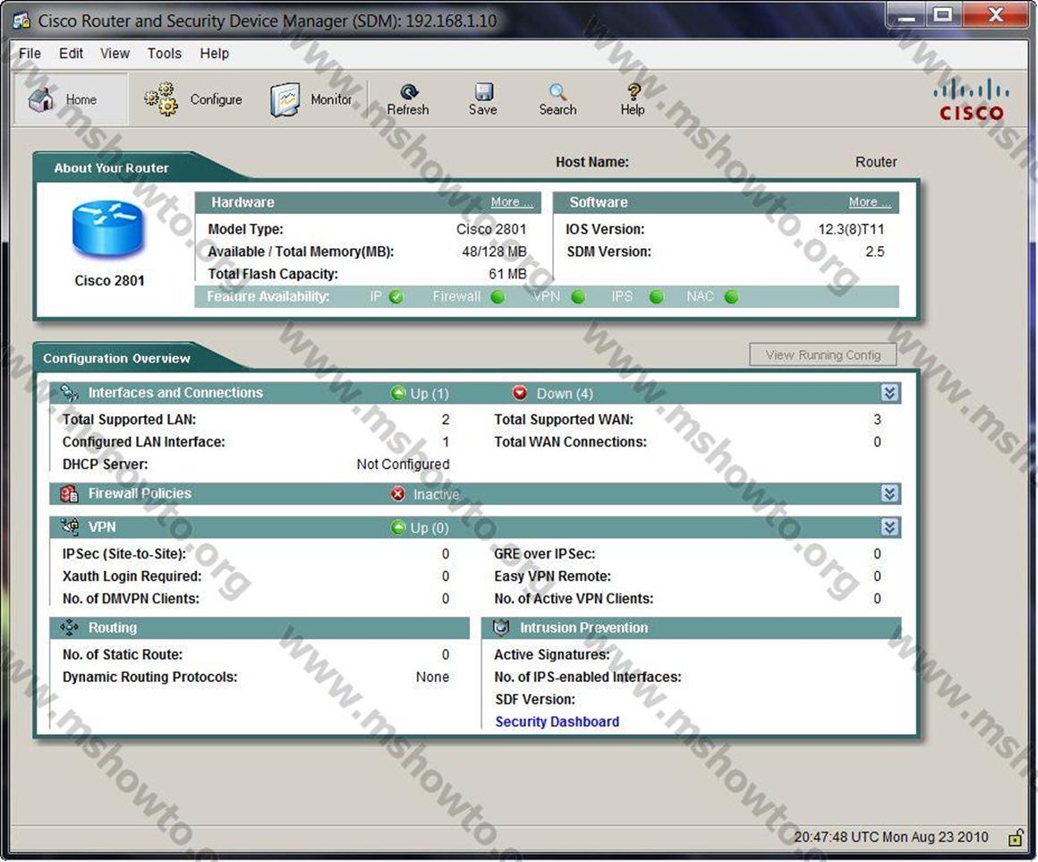Screen dimensions: 1038x862
Task: Select the About Your Router tab header
Action: pyautogui.click(x=111, y=168)
